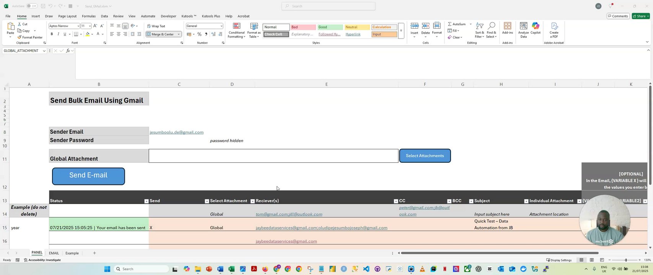The height and width of the screenshot is (275, 653).
Task: Open the Kutools Plus tab
Action: coord(211,16)
